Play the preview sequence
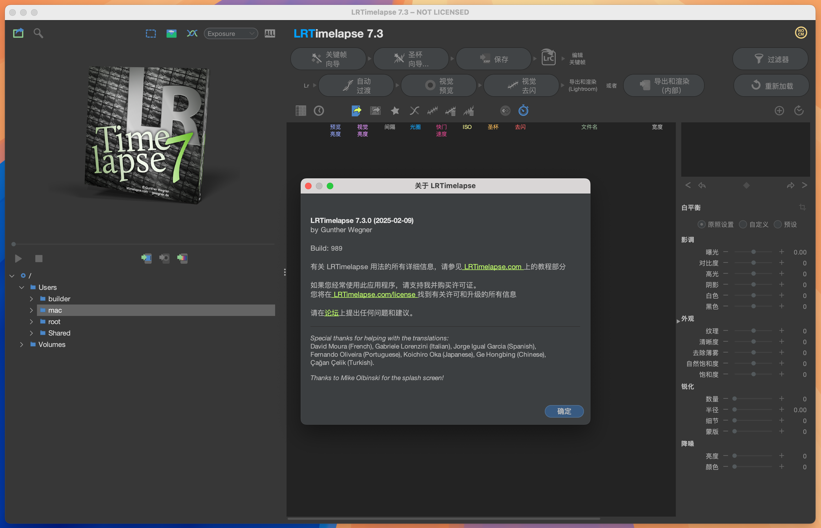Viewport: 821px width, 528px height. tap(18, 258)
